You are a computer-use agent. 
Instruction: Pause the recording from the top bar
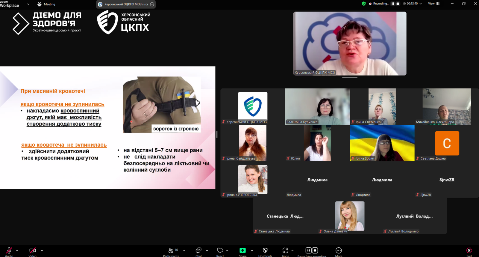393,4
